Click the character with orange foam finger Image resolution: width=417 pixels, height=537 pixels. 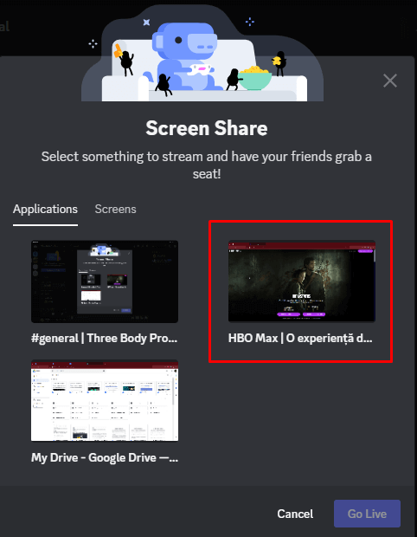tap(124, 59)
